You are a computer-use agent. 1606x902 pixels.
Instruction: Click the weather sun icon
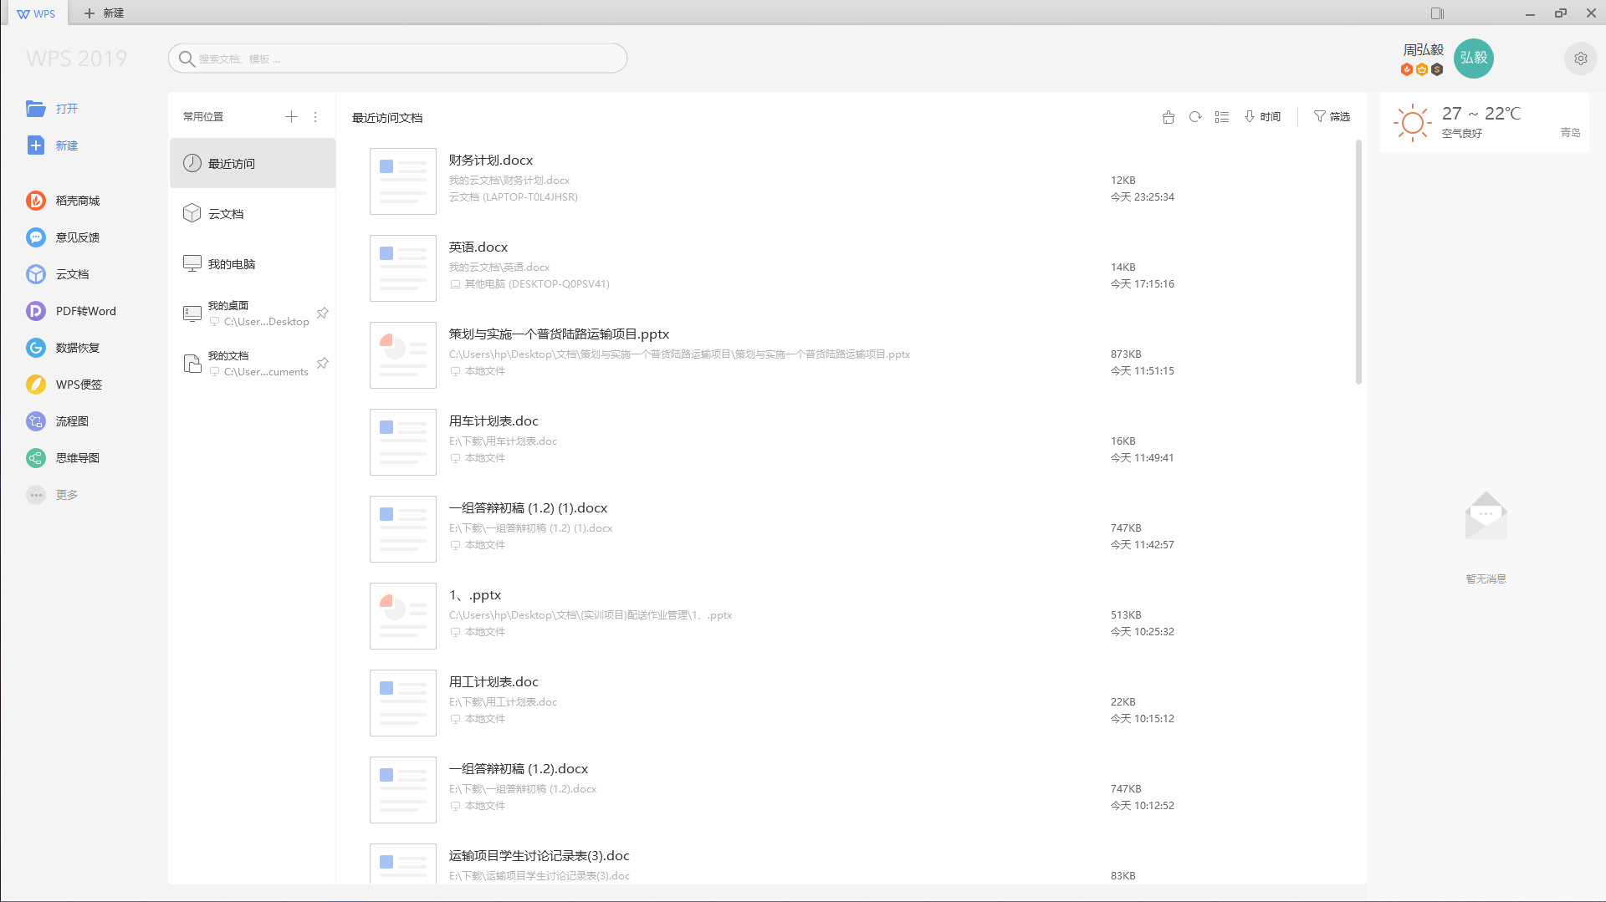click(1413, 123)
